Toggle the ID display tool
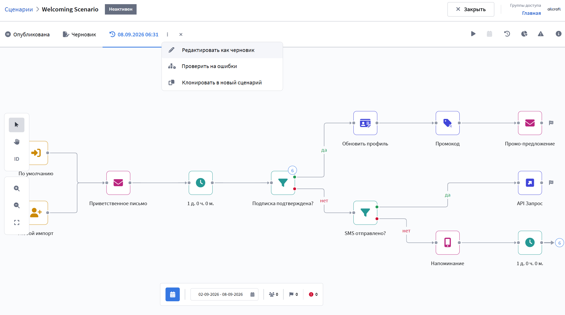Screen dimensions: 565x315 (17, 159)
